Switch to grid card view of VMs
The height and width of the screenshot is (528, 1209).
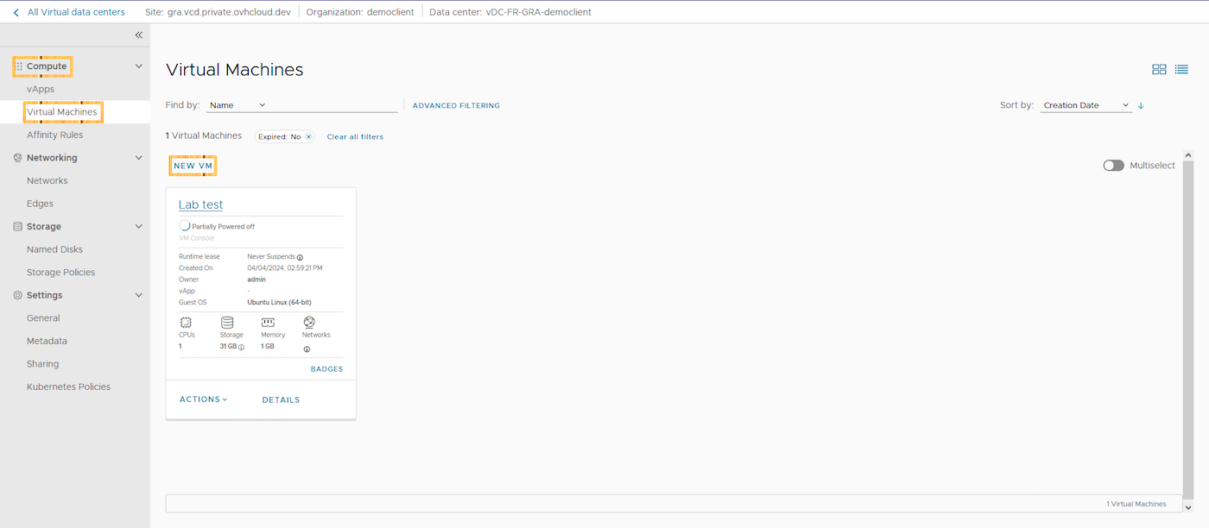pos(1159,69)
